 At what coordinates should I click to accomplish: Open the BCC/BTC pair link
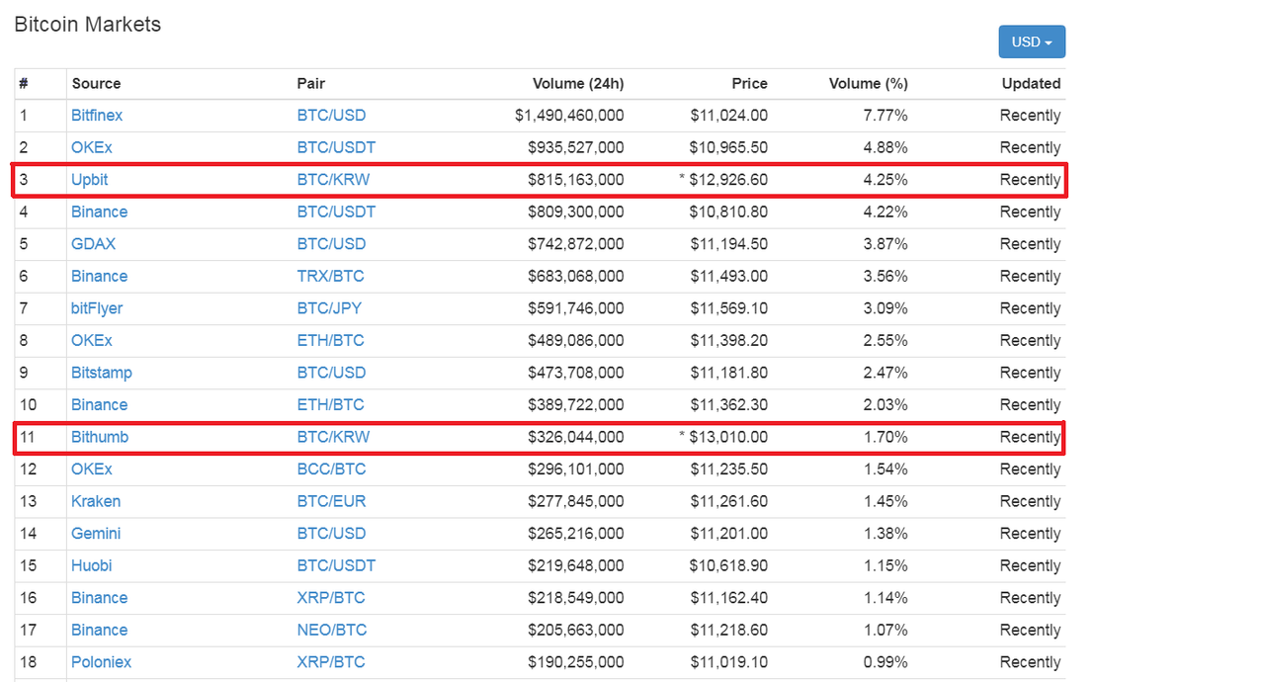331,469
